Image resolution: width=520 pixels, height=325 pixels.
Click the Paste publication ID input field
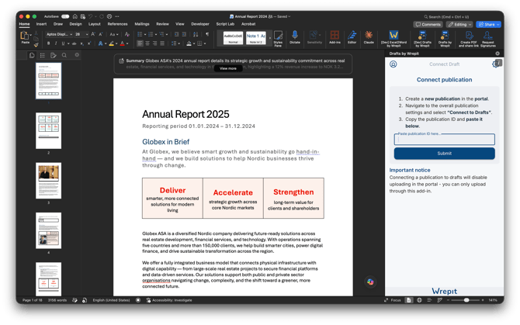[x=445, y=140]
